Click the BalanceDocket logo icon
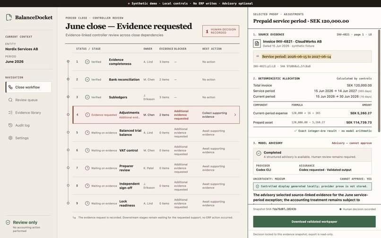 (9, 17)
